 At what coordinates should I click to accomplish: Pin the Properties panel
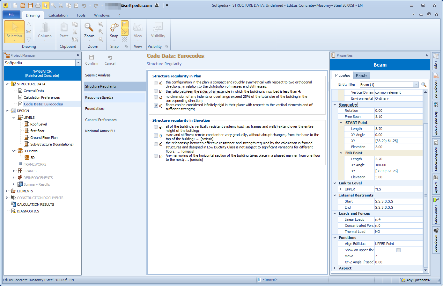pyautogui.click(x=427, y=55)
